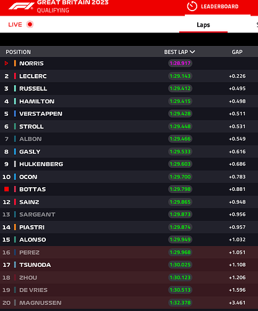The width and height of the screenshot is (258, 311).
Task: Sort by Best Lap chevron
Action: pyautogui.click(x=192, y=52)
